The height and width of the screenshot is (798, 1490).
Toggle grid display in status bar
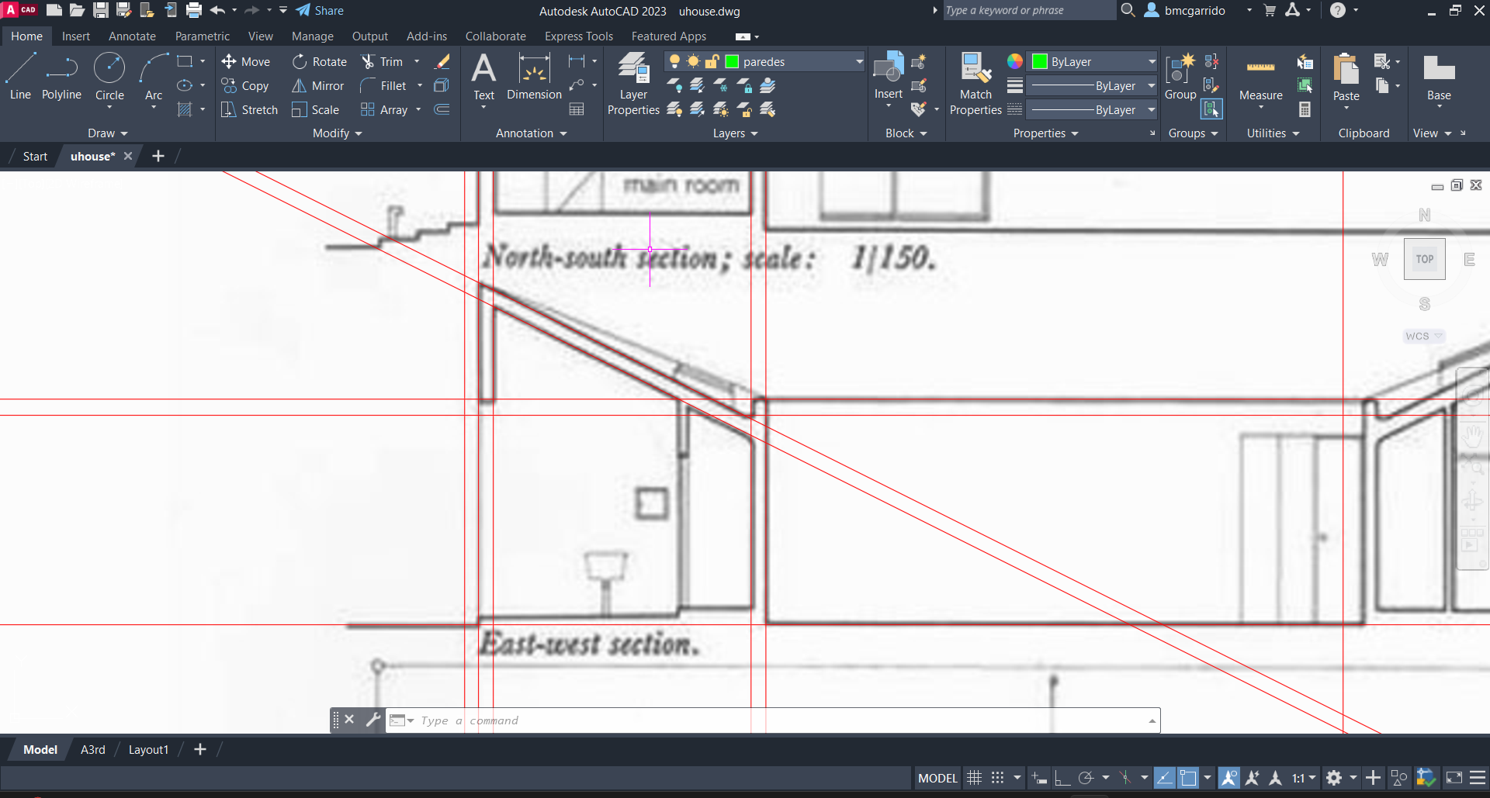[974, 778]
